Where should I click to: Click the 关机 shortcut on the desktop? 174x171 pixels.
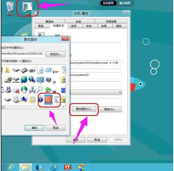[27, 9]
